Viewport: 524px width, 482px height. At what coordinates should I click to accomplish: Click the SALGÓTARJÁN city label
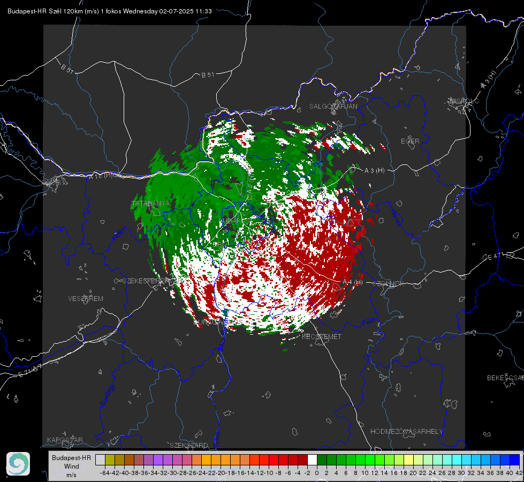tap(333, 107)
